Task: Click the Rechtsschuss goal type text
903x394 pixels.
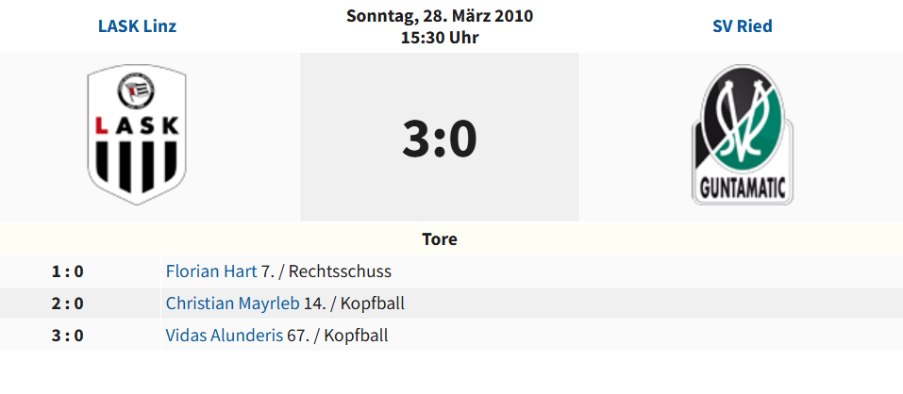Action: 340,271
